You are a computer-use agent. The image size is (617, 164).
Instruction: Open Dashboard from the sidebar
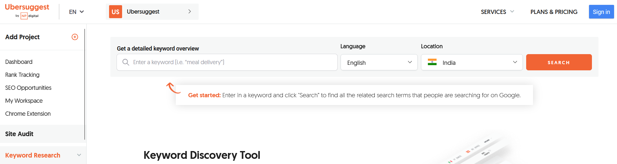tap(19, 62)
